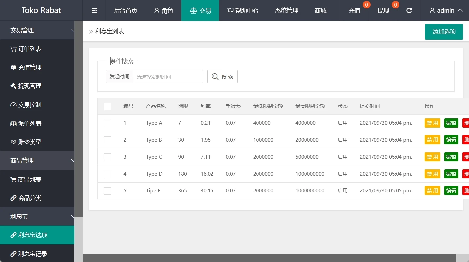Image resolution: width=469 pixels, height=262 pixels.
Task: Open 账变类型 in the sidebar
Action: 30,142
